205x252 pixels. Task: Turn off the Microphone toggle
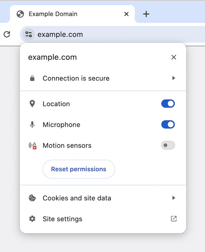[x=168, y=125]
